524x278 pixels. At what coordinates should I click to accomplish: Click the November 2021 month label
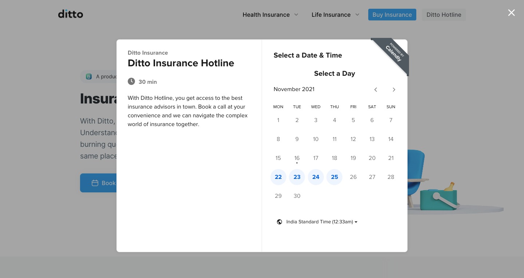(294, 89)
